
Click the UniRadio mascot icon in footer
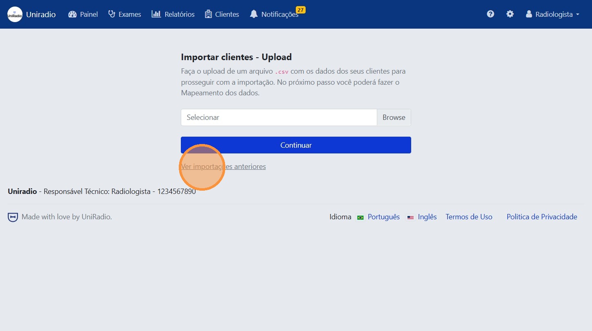(13, 217)
